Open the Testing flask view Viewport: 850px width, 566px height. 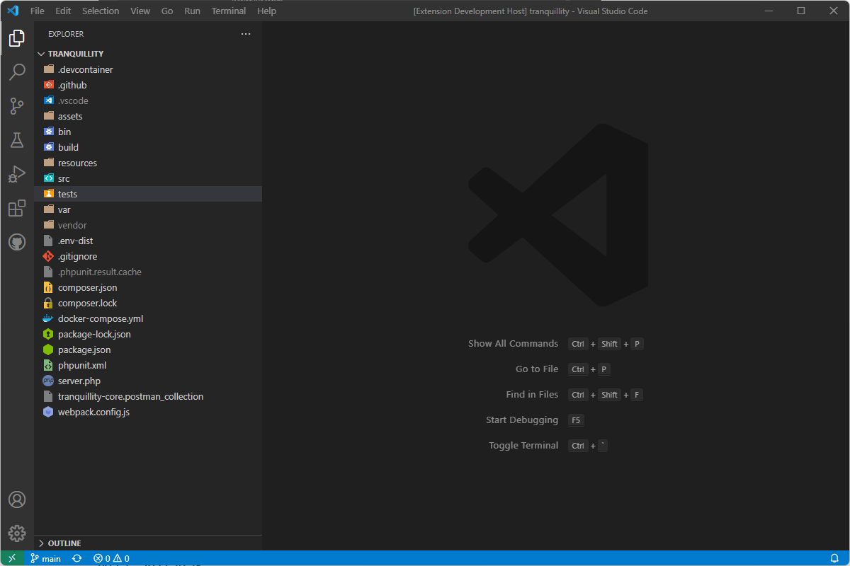tap(17, 140)
